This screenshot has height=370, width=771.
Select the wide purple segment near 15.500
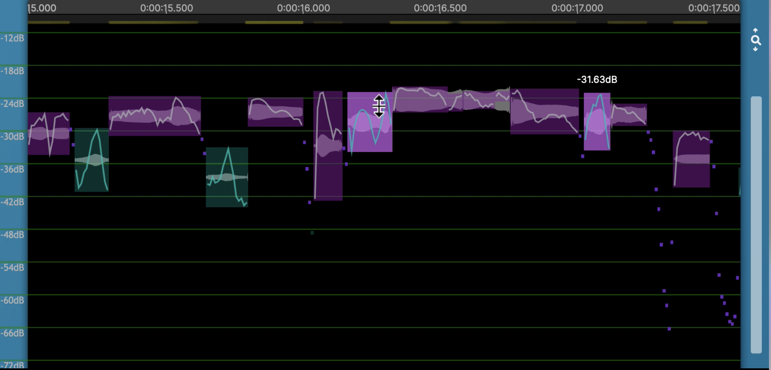coord(155,116)
